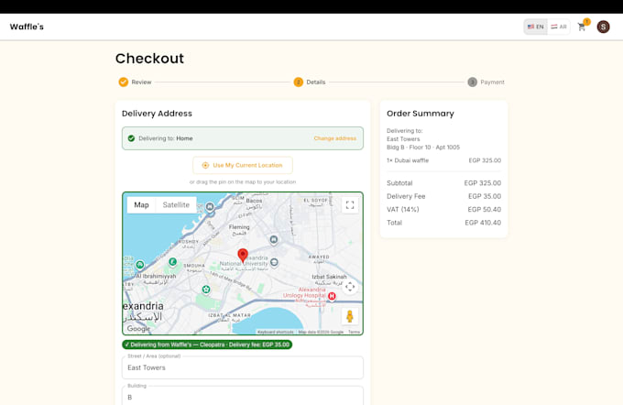Screen dimensions: 623x405
Task: Click the Fleming label on map
Action: (239, 227)
